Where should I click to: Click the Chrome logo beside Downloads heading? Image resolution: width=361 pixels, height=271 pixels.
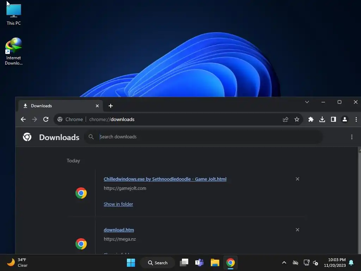[x=27, y=137]
